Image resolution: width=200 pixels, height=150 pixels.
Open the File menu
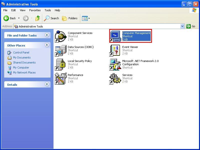[5, 10]
